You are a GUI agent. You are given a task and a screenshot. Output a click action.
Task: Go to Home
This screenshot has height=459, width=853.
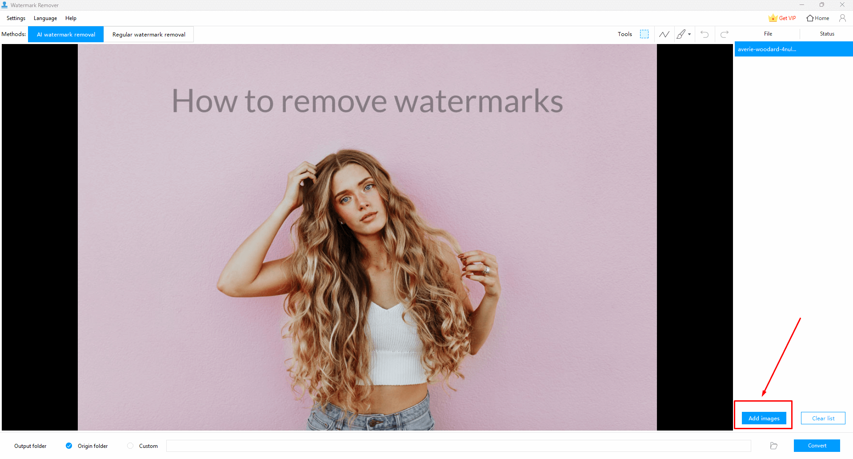click(x=818, y=18)
